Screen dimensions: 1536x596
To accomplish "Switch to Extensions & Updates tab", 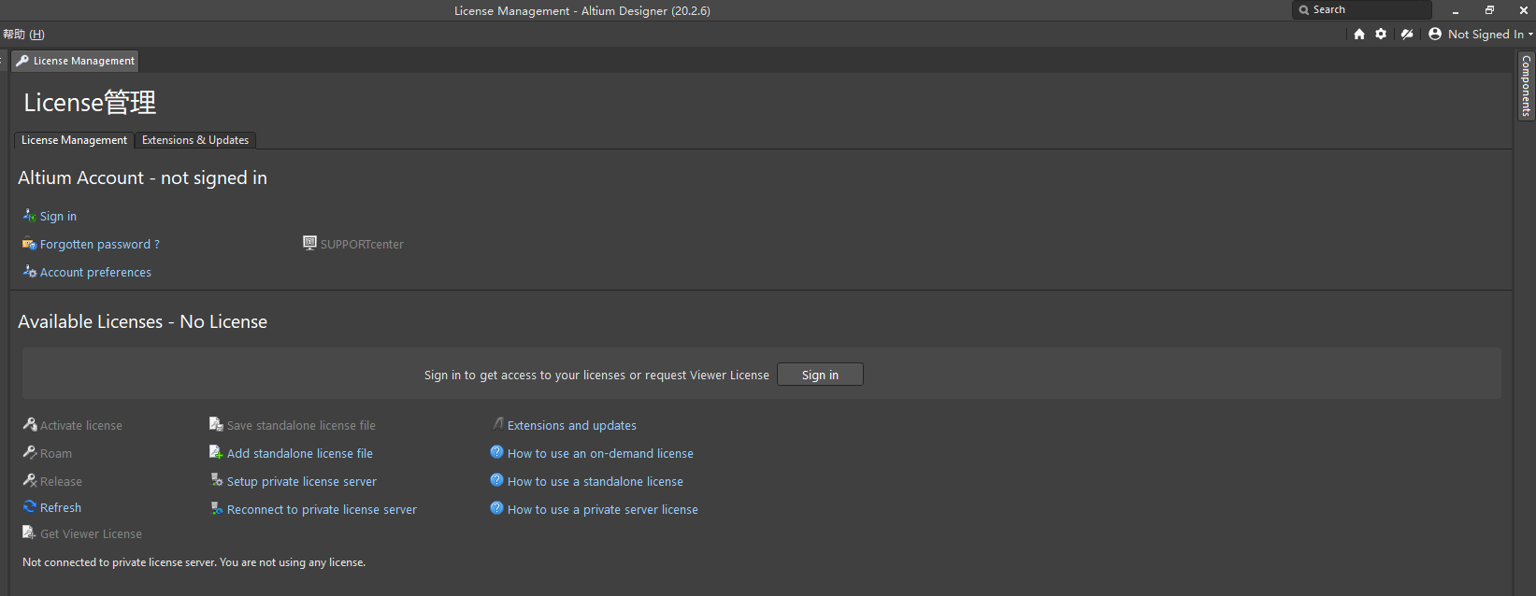I will coord(195,140).
